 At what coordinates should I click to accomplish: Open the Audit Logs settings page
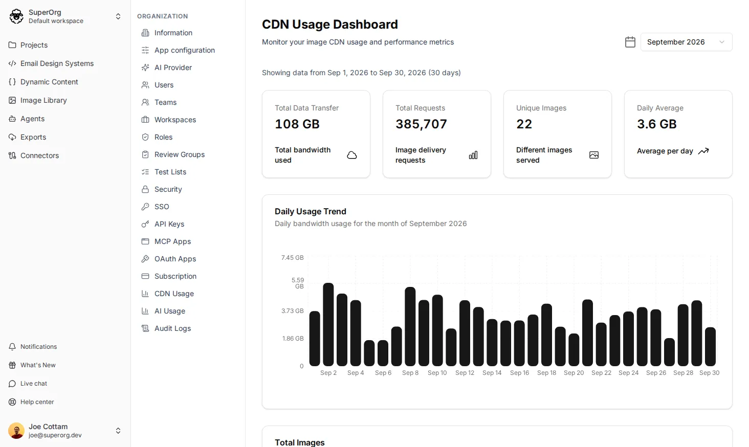(172, 328)
